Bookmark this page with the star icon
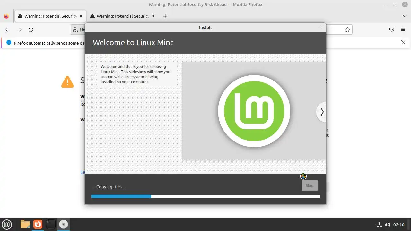Viewport: 411px width, 231px height. click(x=347, y=30)
